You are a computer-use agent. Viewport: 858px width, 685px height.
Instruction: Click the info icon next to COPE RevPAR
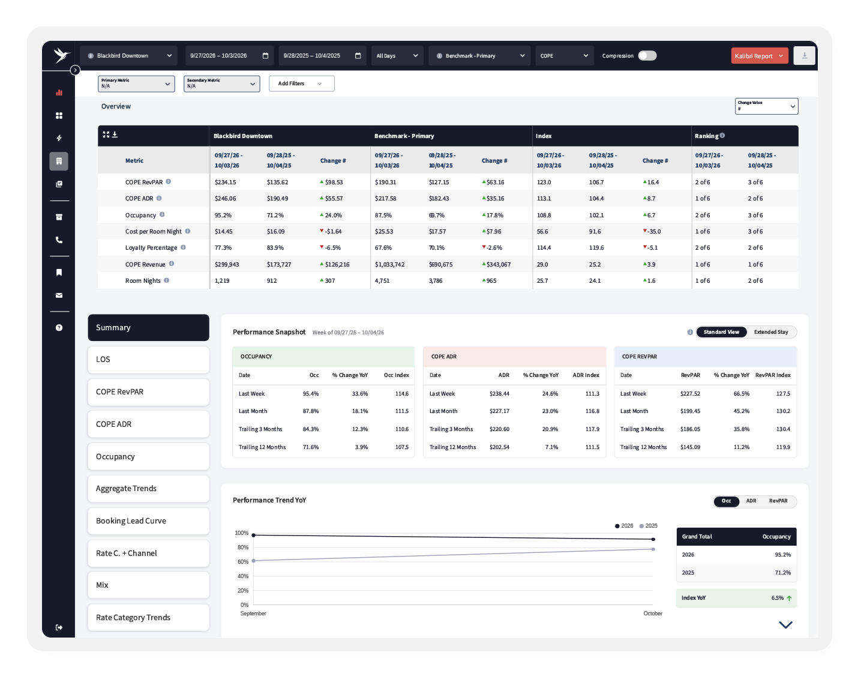click(169, 181)
